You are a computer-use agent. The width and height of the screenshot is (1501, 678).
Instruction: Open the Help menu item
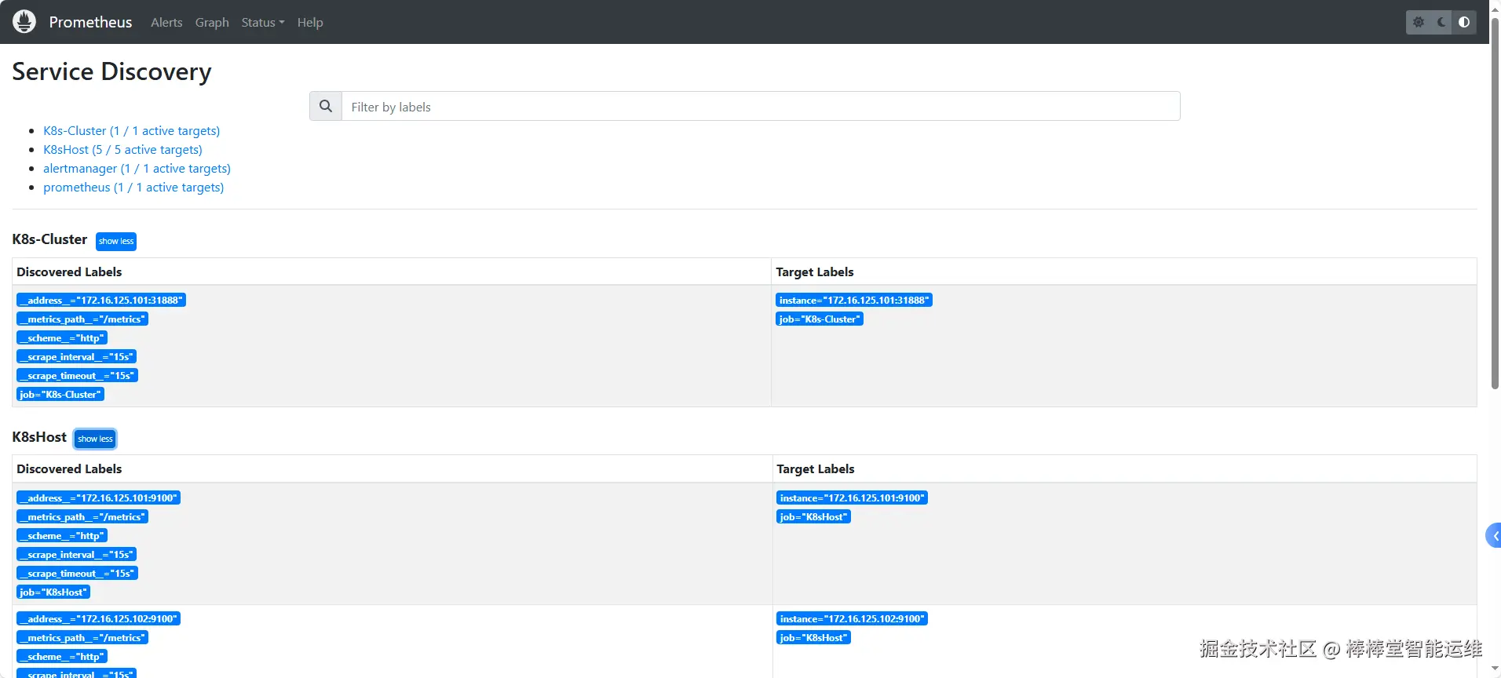(310, 22)
